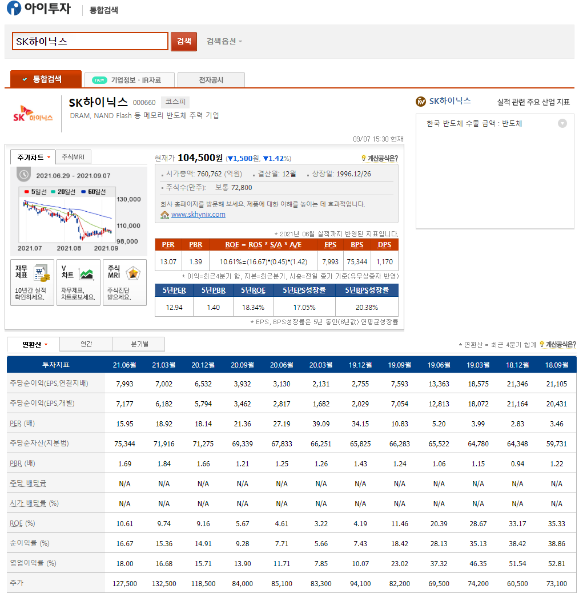The height and width of the screenshot is (597, 583).
Task: Click the 5년EPS성장률 header link
Action: [x=304, y=291]
